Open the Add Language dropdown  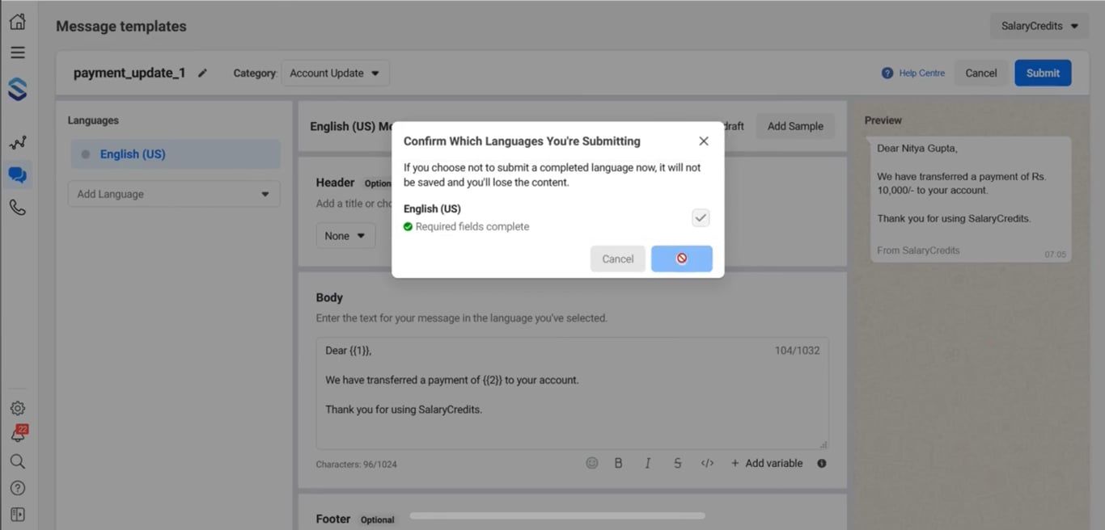pos(174,194)
